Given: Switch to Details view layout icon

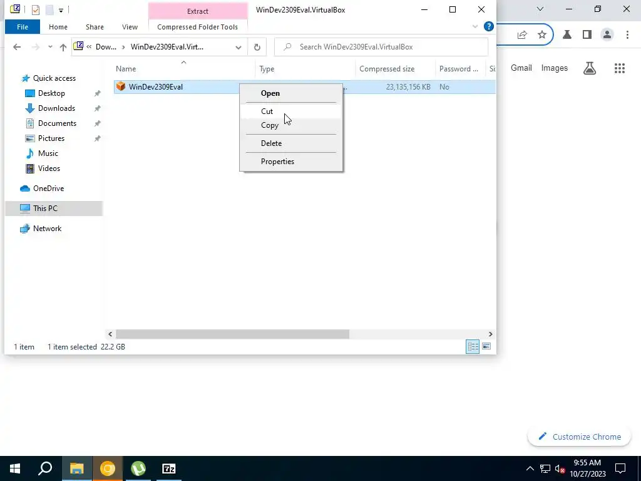Looking at the screenshot, I should coord(473,347).
